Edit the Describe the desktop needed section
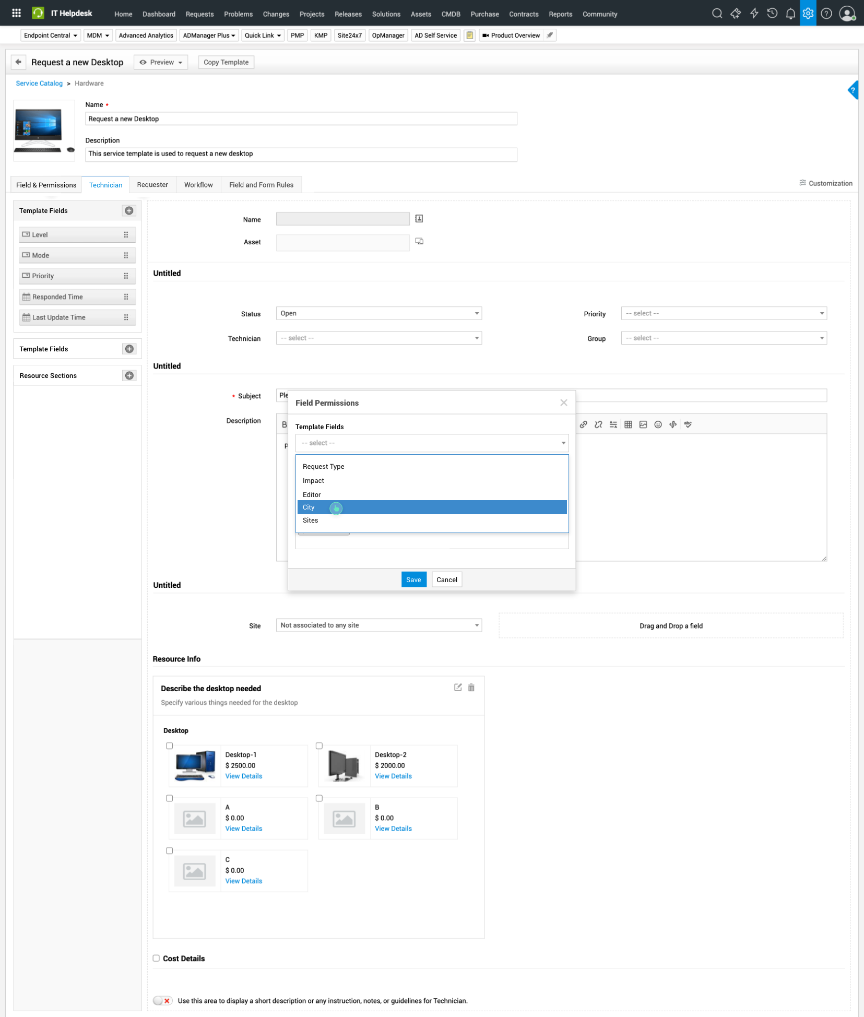This screenshot has height=1017, width=864. [458, 688]
